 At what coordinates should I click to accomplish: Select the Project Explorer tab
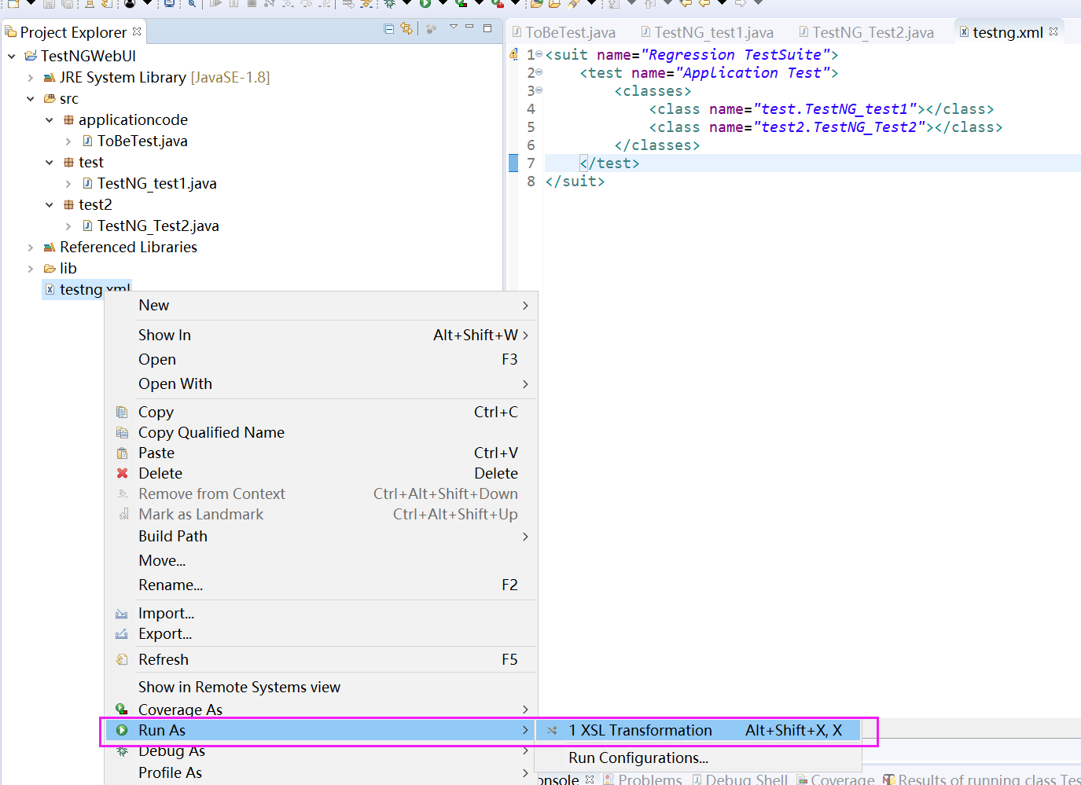[73, 32]
